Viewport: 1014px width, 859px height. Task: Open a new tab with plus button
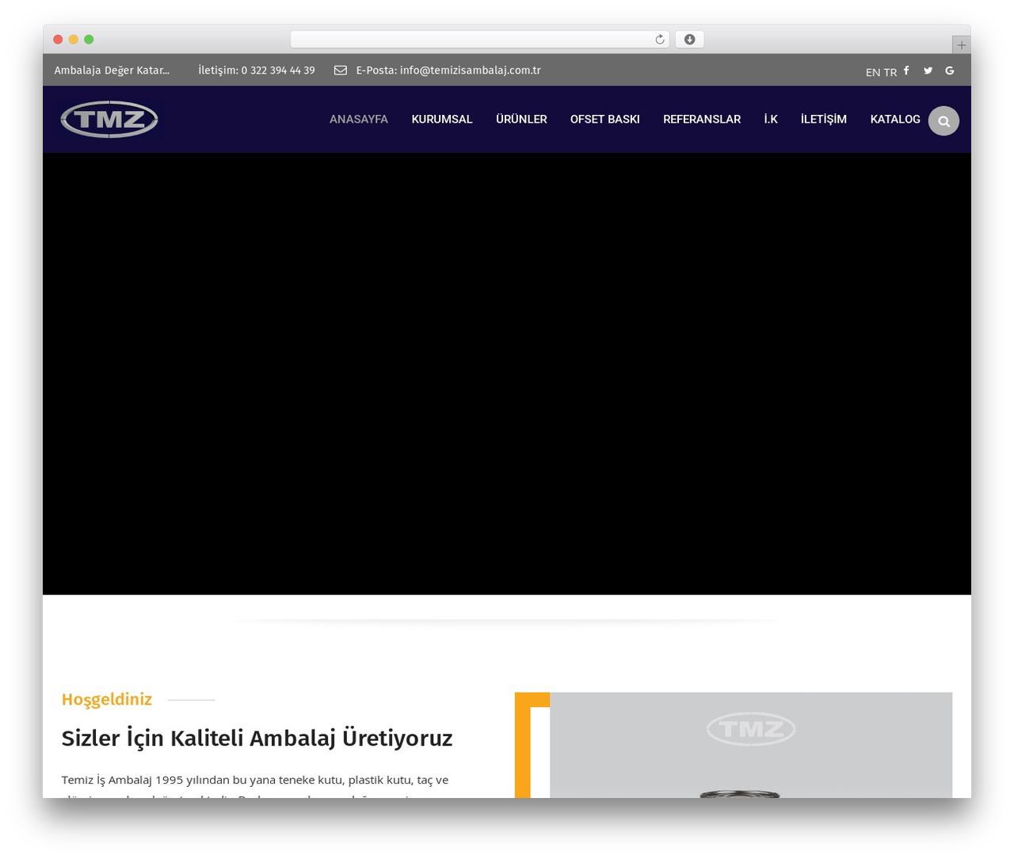coord(961,45)
